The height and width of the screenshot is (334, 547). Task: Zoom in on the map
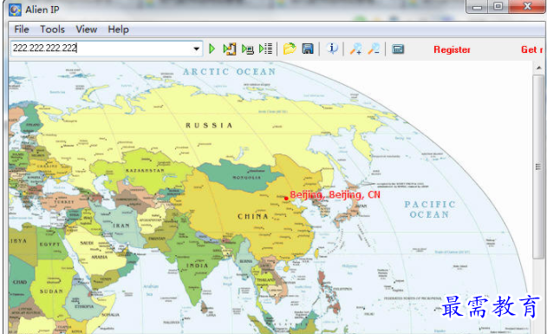tap(355, 49)
